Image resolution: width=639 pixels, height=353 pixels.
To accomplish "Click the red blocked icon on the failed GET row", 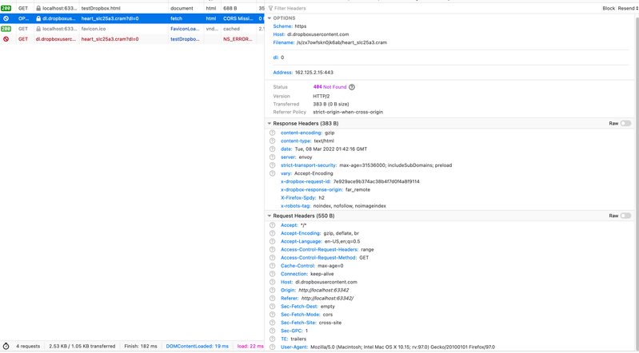I will pos(6,39).
